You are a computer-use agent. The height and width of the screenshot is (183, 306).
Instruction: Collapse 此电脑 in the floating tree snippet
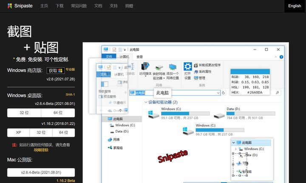pos(233,143)
